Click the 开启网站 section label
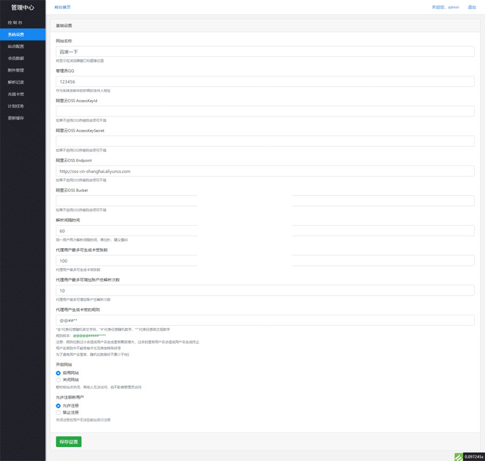 tap(64, 365)
